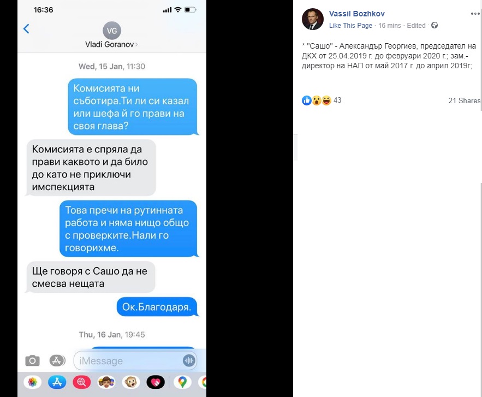This screenshot has height=397, width=482.
Task: Open the Photos app icon in tray
Action: 33,382
